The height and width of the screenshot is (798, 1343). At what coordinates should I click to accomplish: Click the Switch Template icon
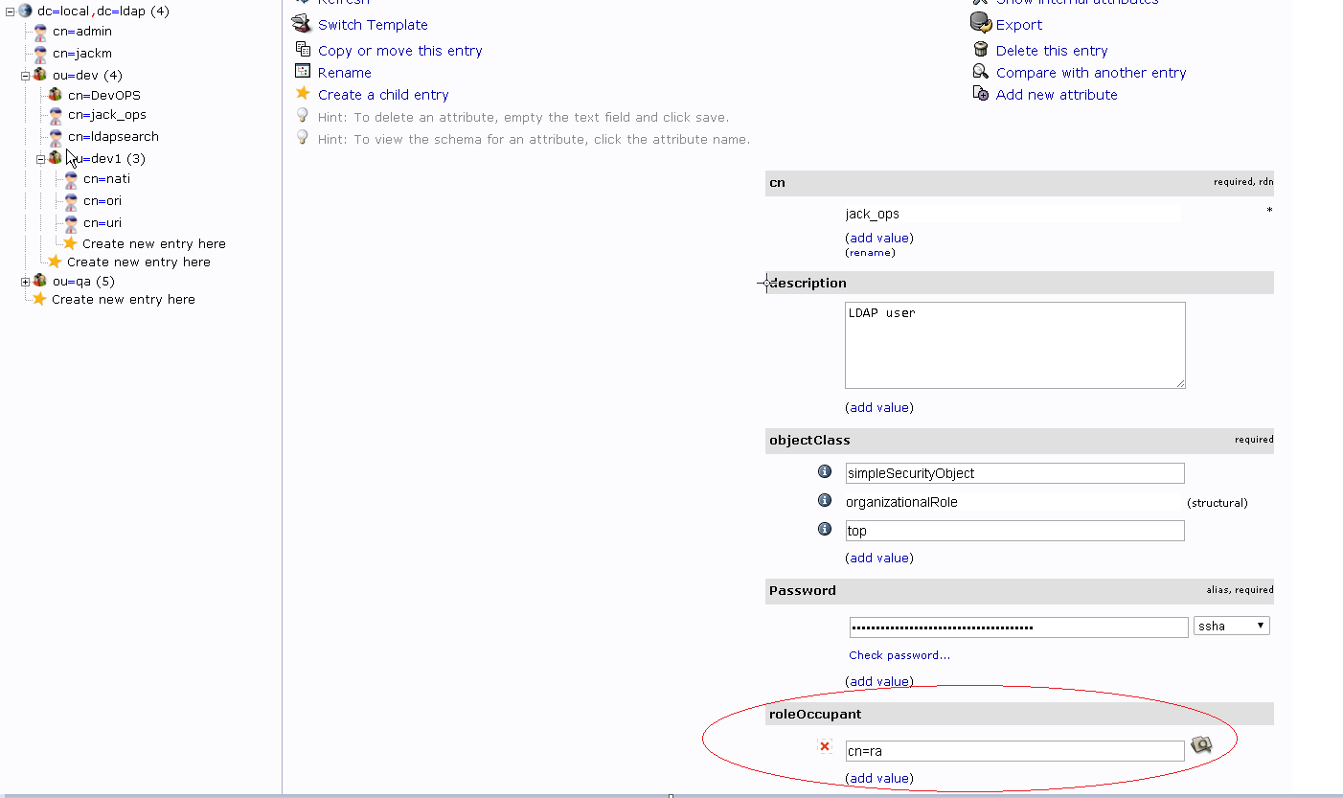point(302,24)
